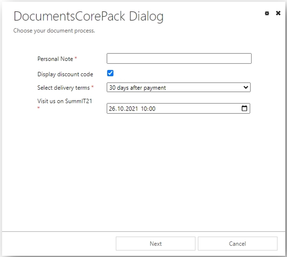Open the calendar picker icon

(x=244, y=108)
